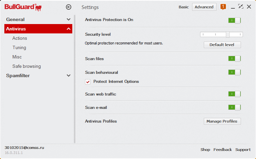Viewport: 256px width, 159px height.
Task: Switch to Basic settings mode
Action: pos(184,7)
